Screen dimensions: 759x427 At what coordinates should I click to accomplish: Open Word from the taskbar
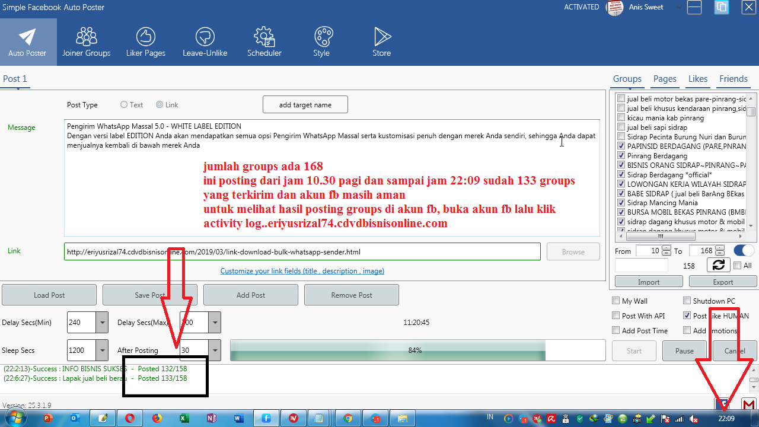[x=239, y=418]
